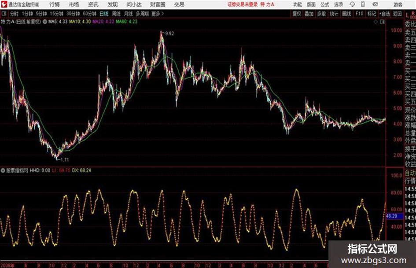This screenshot has height=268, width=416.
Task: Click the 返回 back button
Action: (x=397, y=14)
